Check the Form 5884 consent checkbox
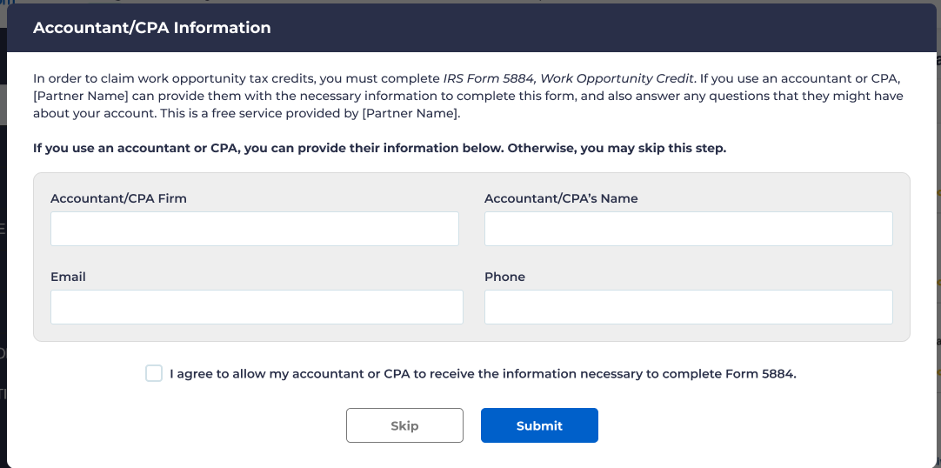Image resolution: width=941 pixels, height=468 pixels. click(x=154, y=374)
